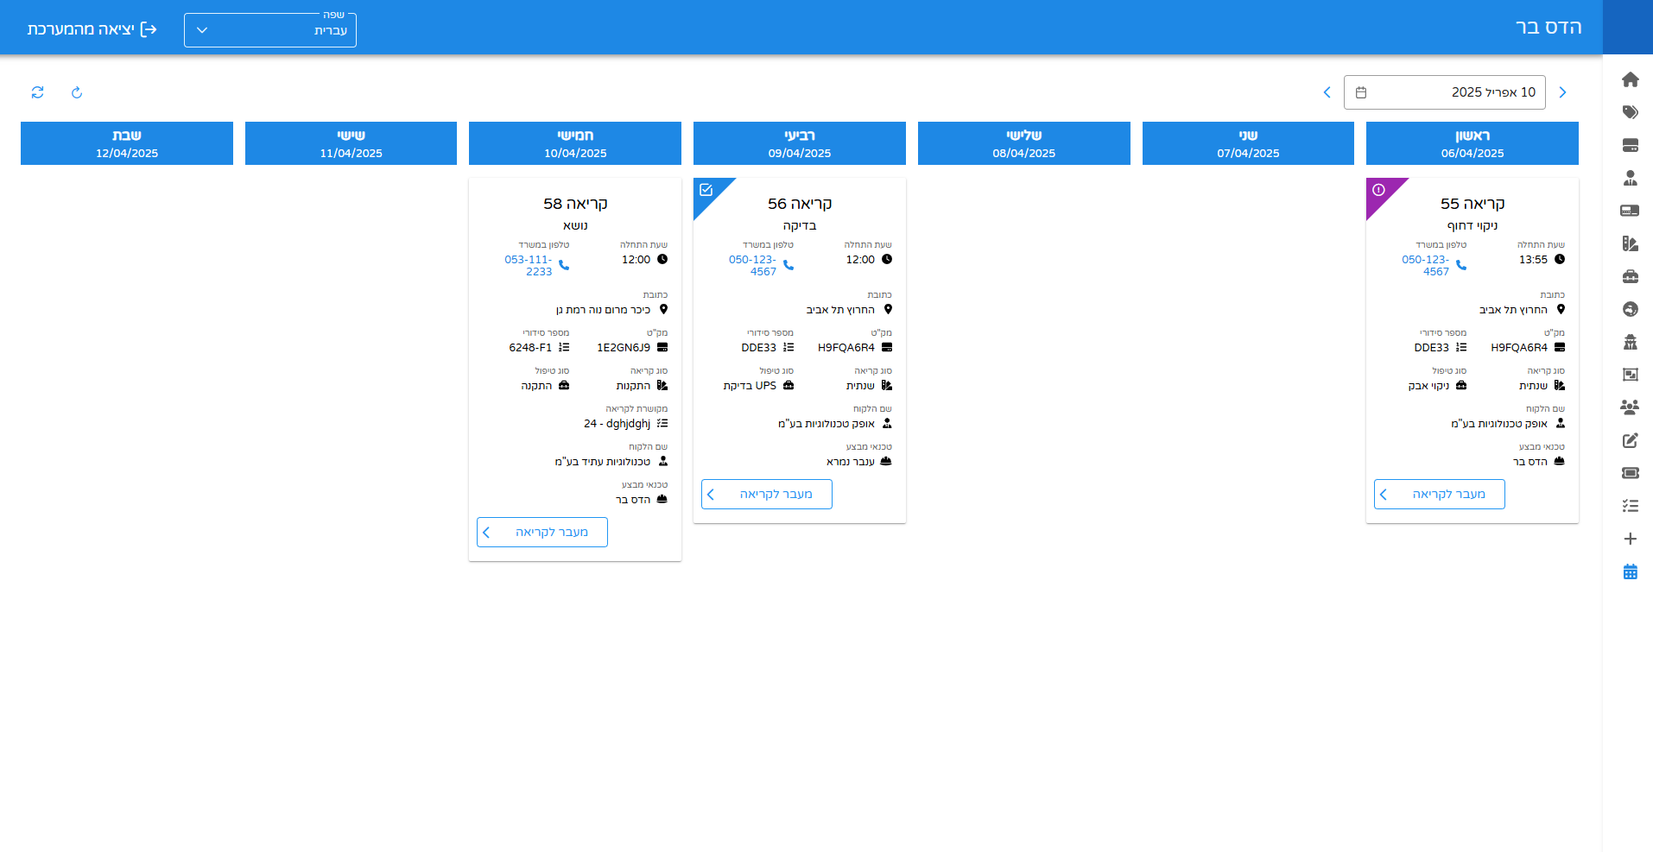Call phone number 050-123-4567 on call 55
This screenshot has height=852, width=1653.
tap(1426, 265)
